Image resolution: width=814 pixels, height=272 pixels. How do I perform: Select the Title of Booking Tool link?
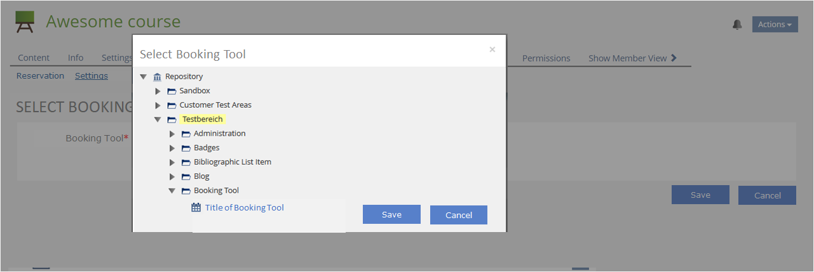[244, 207]
